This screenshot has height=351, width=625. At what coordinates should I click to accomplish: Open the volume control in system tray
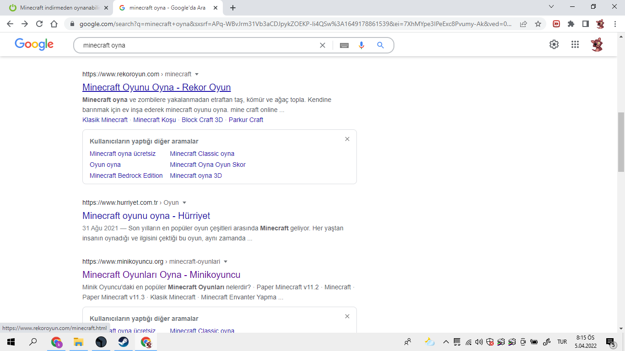click(479, 342)
